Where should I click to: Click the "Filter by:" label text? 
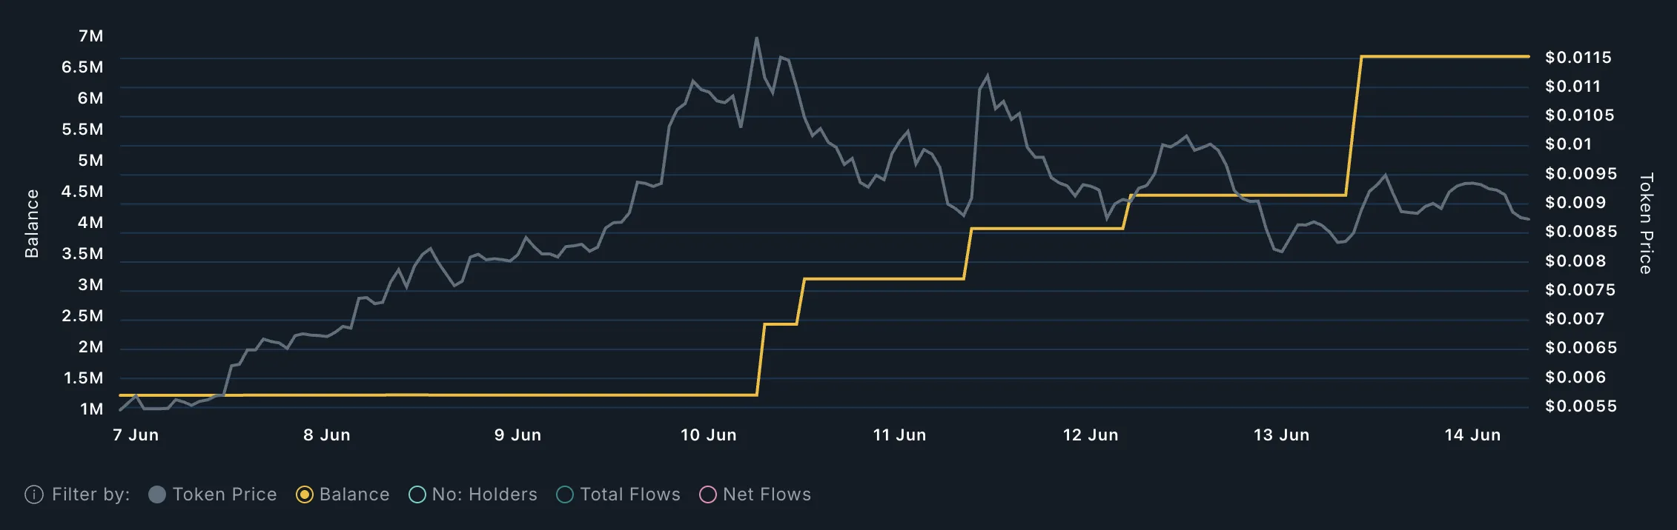(x=90, y=494)
